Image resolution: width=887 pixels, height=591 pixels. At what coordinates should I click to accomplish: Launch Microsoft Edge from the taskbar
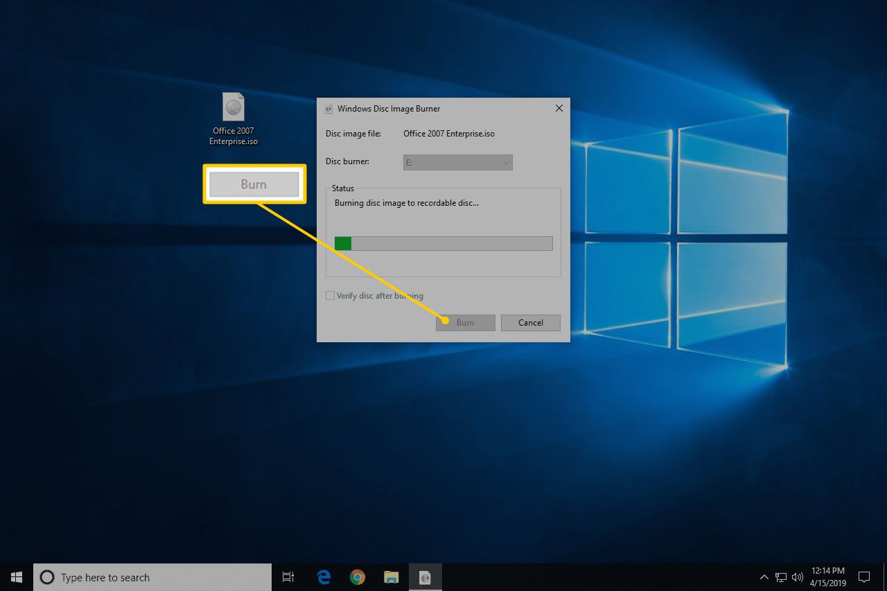tap(323, 577)
